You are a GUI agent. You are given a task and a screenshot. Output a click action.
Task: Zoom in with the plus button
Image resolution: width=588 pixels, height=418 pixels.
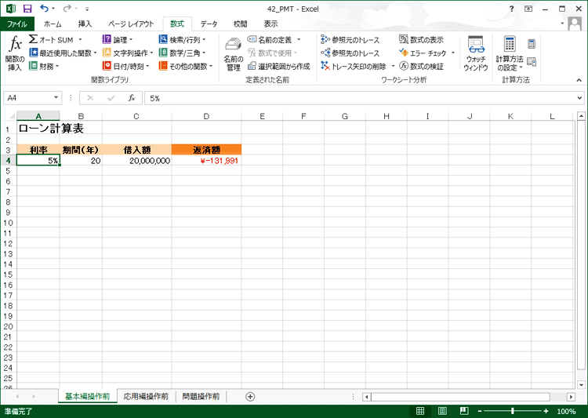pyautogui.click(x=546, y=411)
